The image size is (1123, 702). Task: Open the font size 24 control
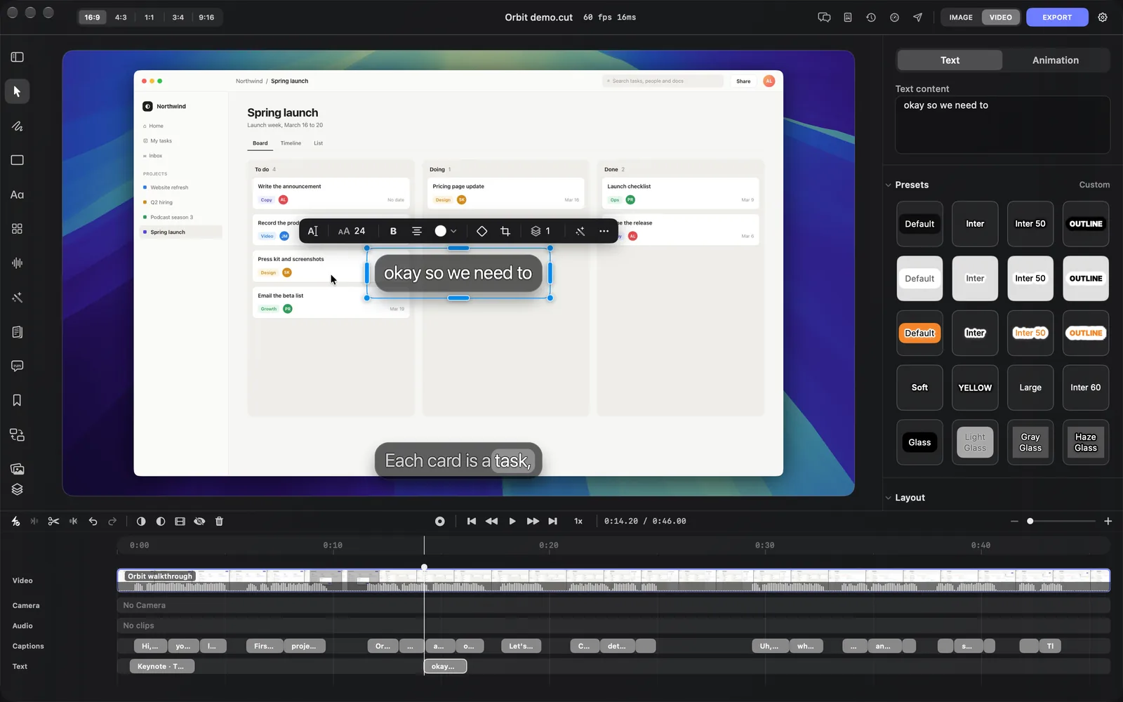point(352,231)
